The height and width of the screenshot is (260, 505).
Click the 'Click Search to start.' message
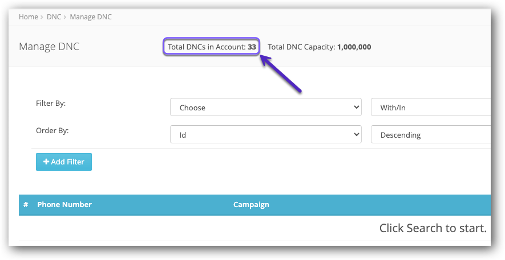pyautogui.click(x=433, y=228)
